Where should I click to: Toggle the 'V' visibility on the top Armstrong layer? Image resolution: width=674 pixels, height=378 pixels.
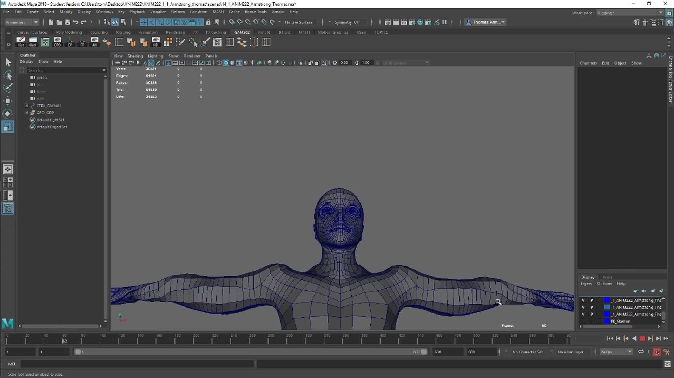pyautogui.click(x=583, y=301)
